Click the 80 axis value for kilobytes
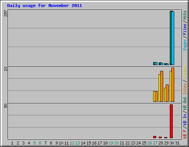 (x=6, y=105)
